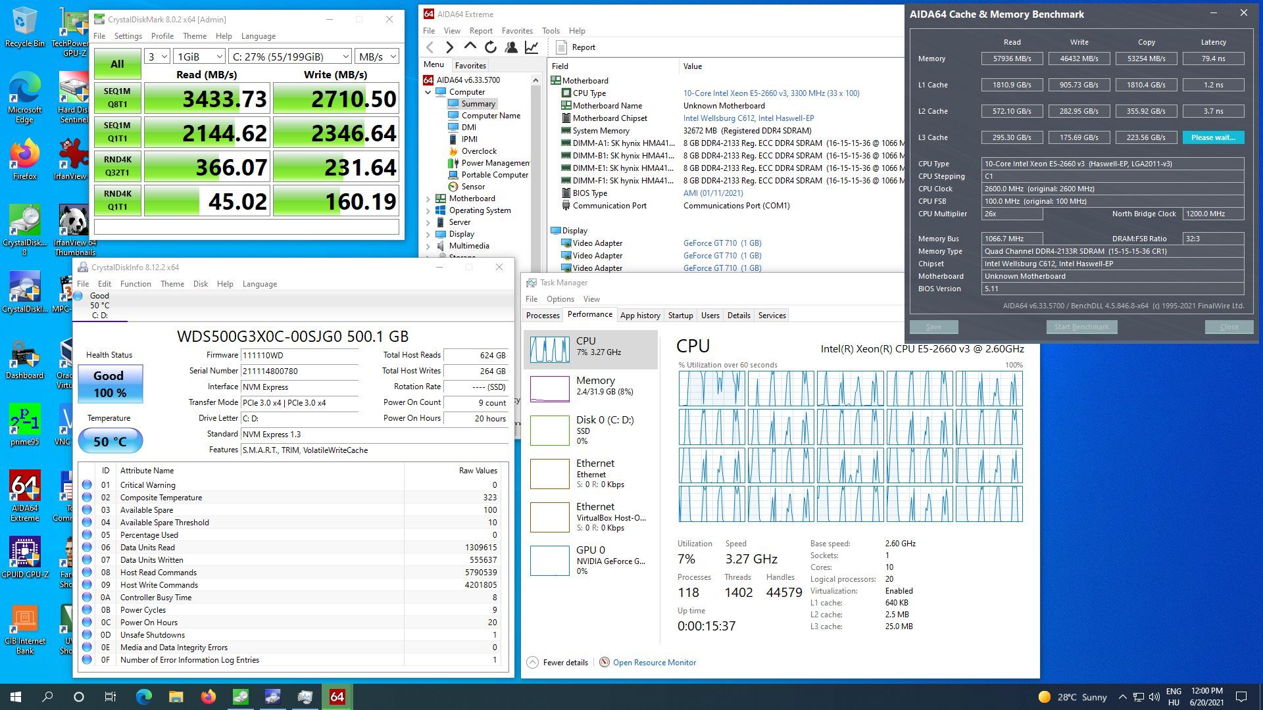Screen dimensions: 1263x710
Task: Open CPUID CPU-Z desktop icon
Action: [25, 557]
